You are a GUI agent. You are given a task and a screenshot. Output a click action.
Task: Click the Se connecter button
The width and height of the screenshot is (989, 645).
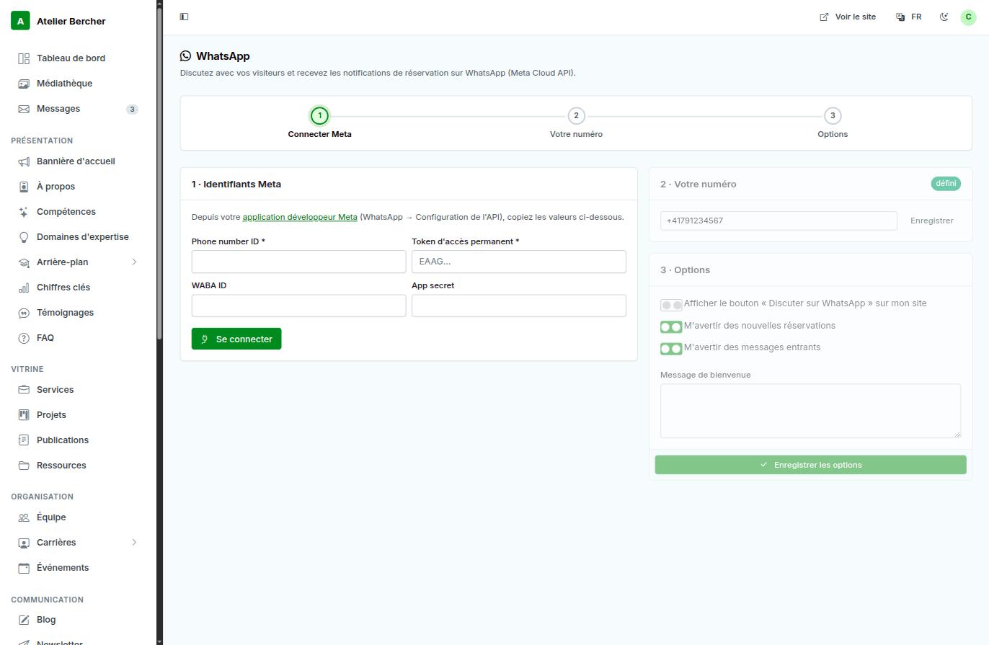(236, 339)
